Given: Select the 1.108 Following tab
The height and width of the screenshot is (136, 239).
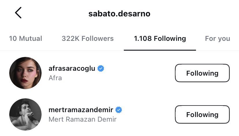Looking at the screenshot, I should click(x=160, y=39).
